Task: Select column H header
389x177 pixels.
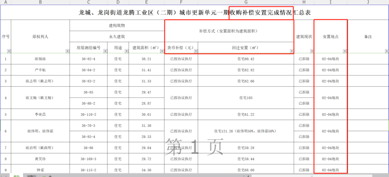Action: tap(304, 2)
